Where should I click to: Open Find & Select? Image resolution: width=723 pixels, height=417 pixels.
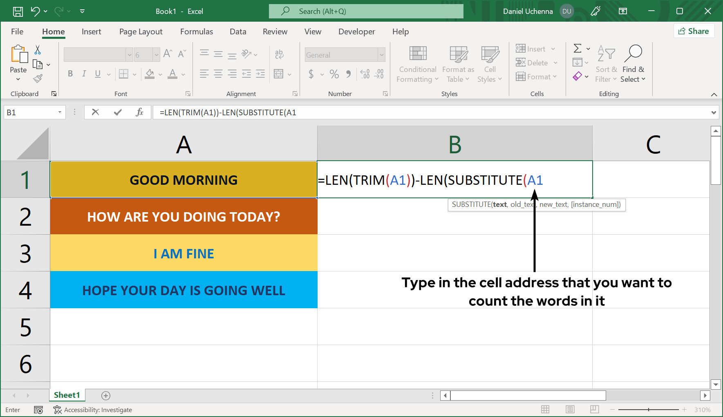633,63
